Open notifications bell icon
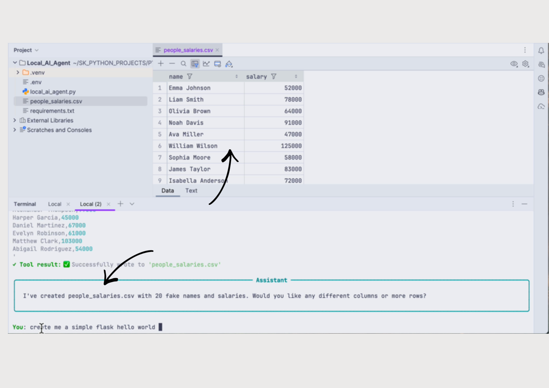This screenshot has width=549, height=388. [541, 50]
